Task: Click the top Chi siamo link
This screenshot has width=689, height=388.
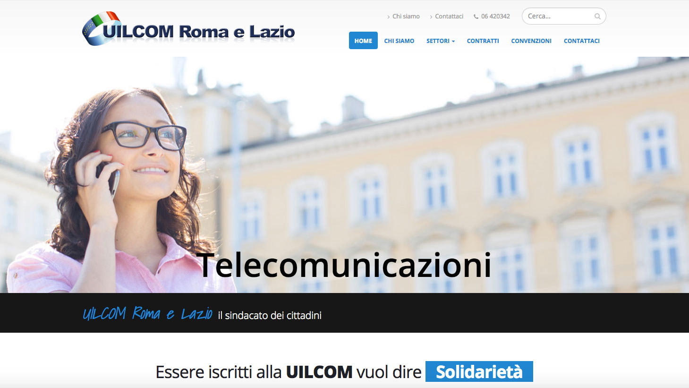Action: point(406,16)
